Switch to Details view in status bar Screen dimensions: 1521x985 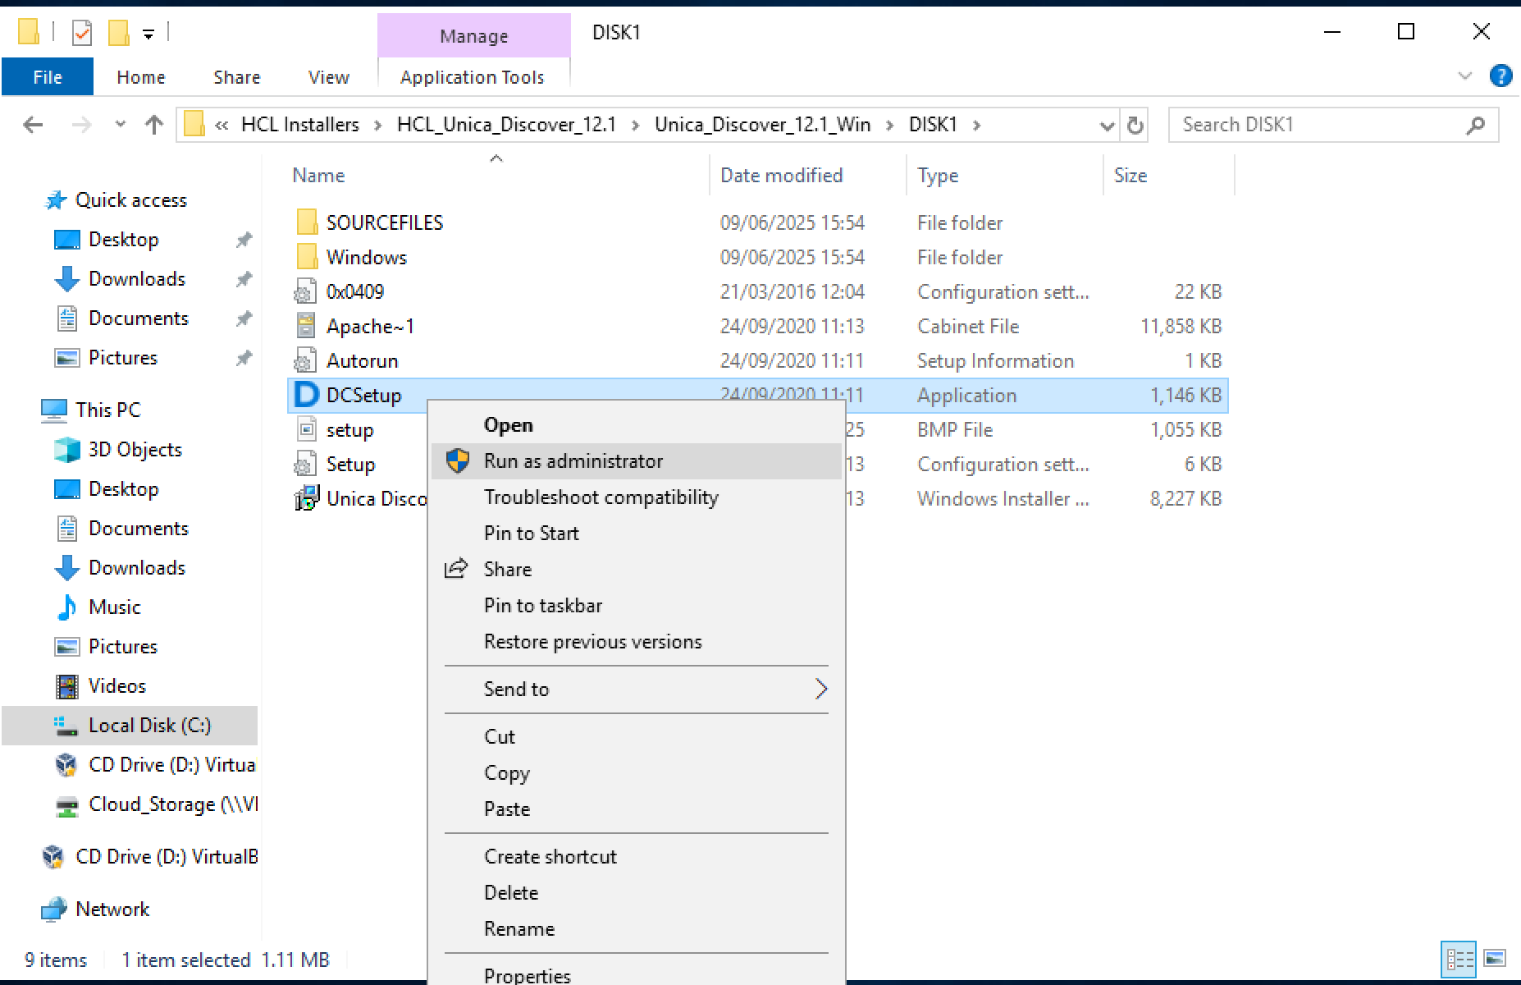(1459, 959)
